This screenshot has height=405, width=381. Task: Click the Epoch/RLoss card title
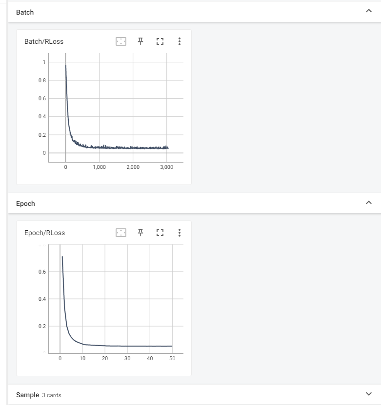coord(44,233)
